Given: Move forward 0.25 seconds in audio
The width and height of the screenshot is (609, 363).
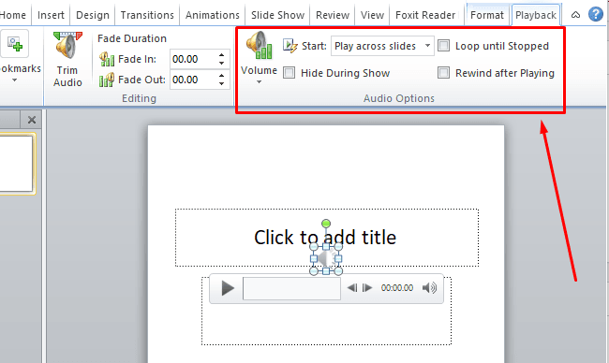Looking at the screenshot, I should [367, 288].
